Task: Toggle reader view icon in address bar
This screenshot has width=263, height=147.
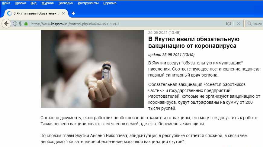Action: coord(229,24)
